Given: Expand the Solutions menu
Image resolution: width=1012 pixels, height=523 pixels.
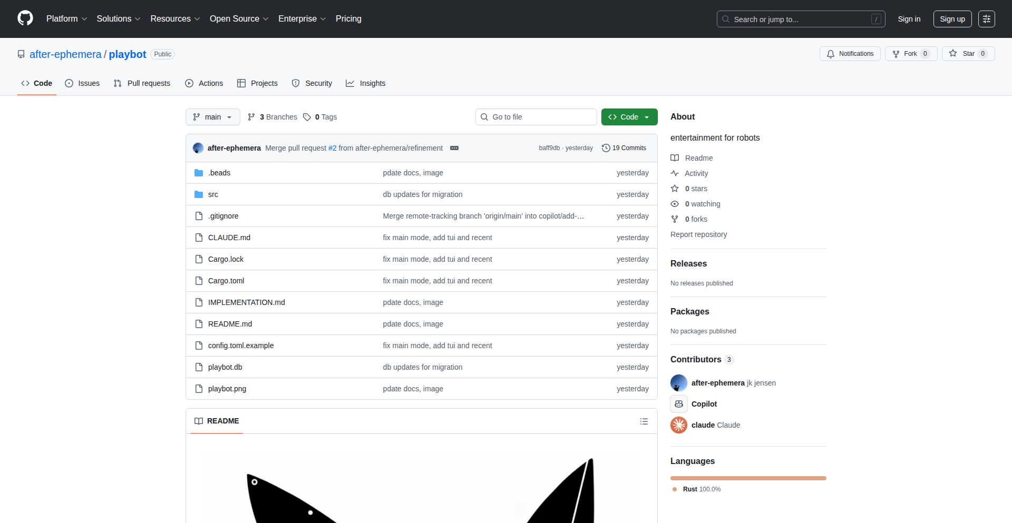Looking at the screenshot, I should [x=119, y=19].
